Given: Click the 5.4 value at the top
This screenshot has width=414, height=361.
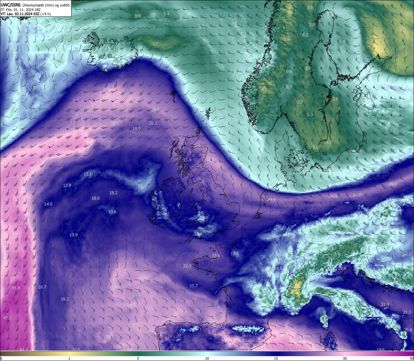Looking at the screenshot, I should click(x=166, y=14).
